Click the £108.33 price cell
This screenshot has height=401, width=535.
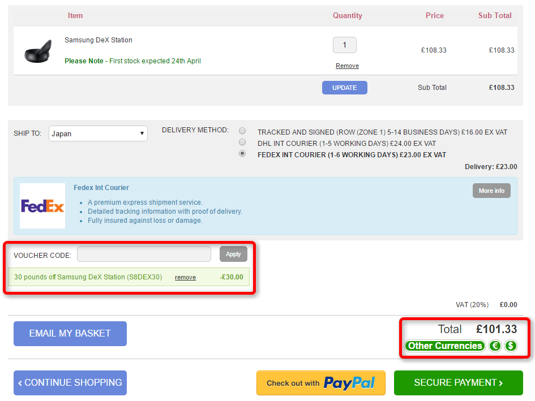point(434,50)
